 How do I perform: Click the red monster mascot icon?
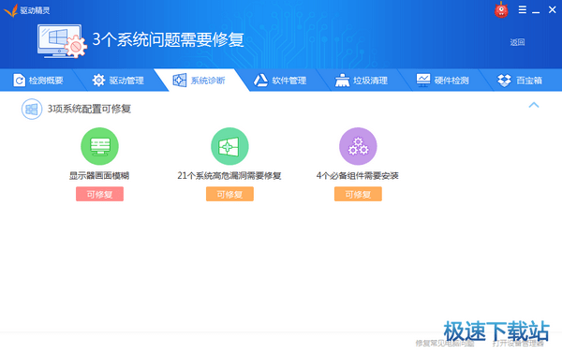pos(501,10)
